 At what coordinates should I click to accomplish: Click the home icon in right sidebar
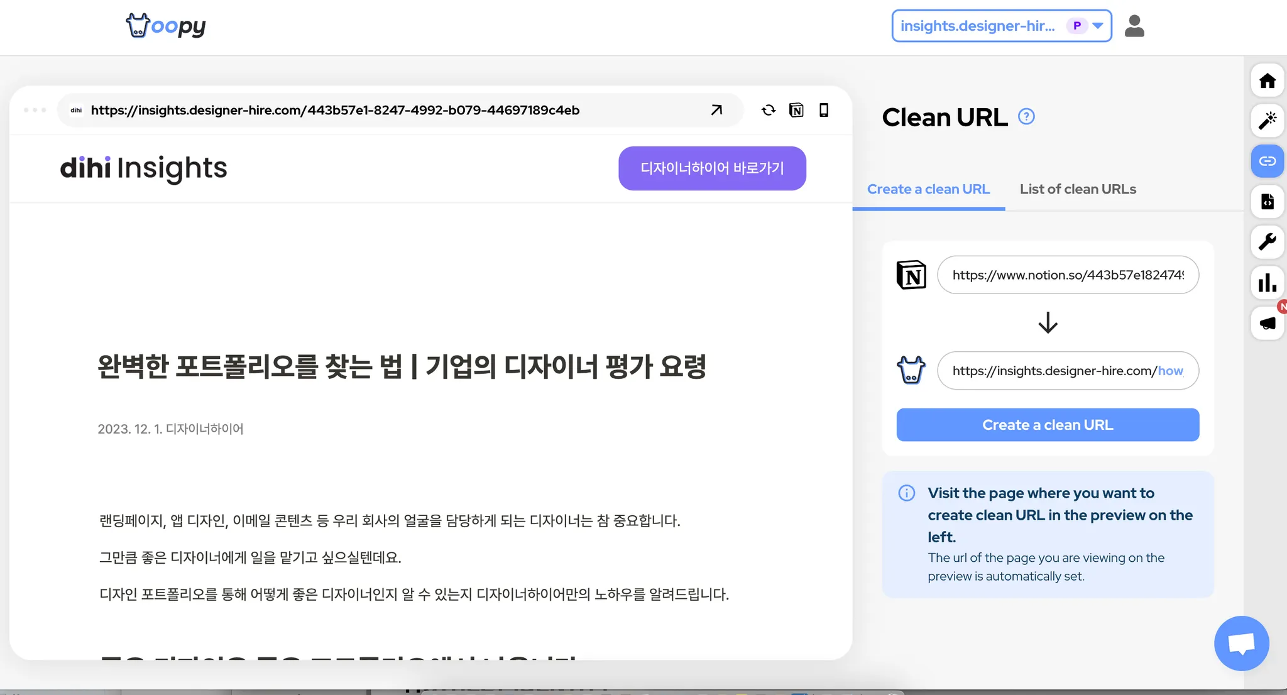click(1267, 80)
